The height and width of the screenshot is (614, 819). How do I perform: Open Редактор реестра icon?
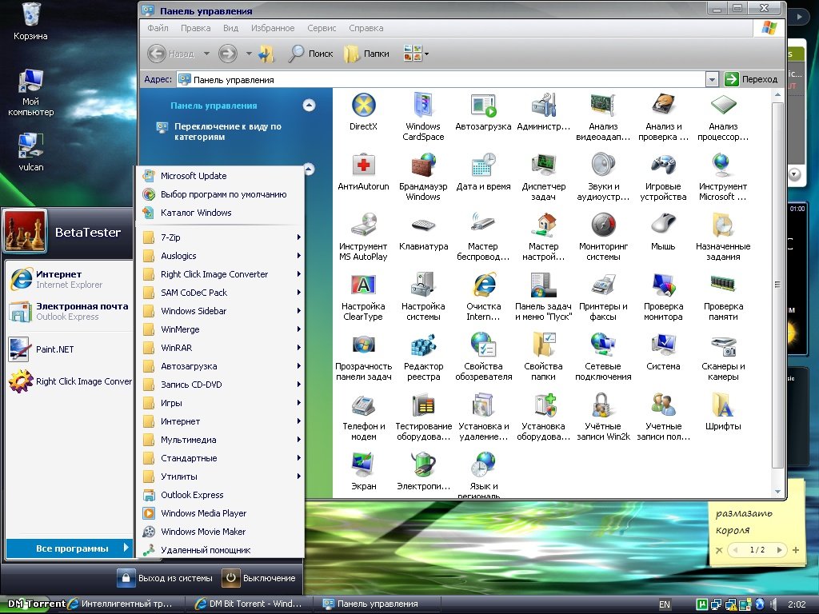(423, 357)
